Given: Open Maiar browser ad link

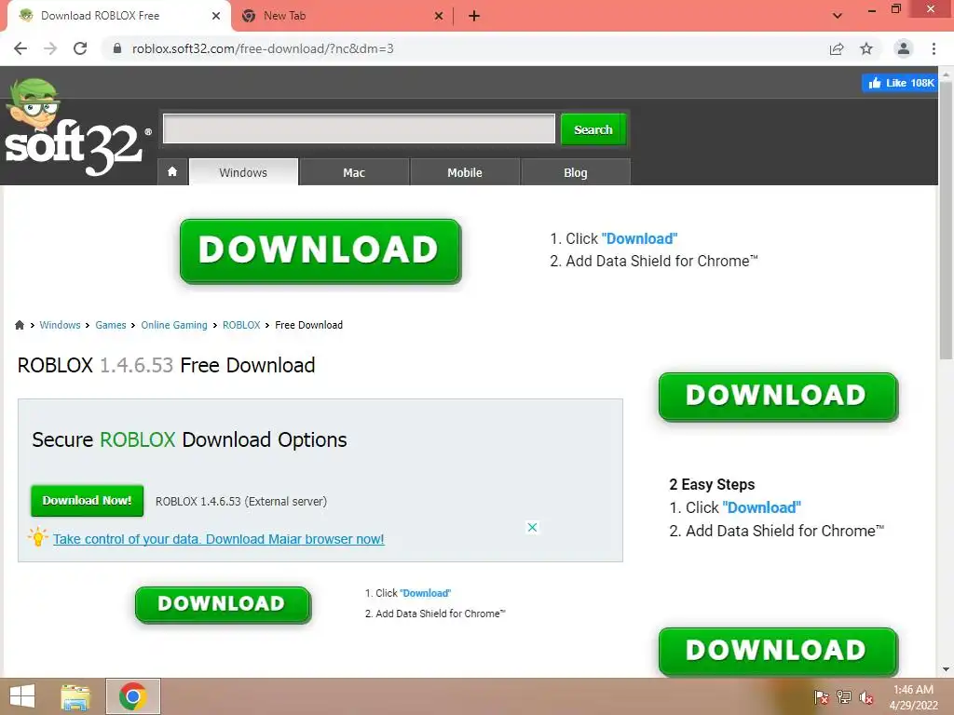Looking at the screenshot, I should pyautogui.click(x=218, y=539).
